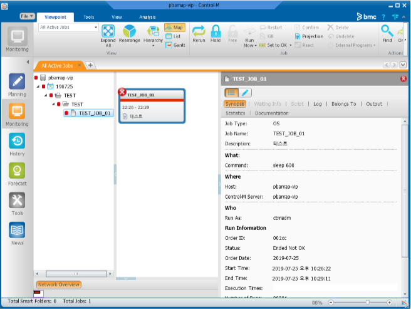Click the Find magnifier icon

[x=387, y=33]
